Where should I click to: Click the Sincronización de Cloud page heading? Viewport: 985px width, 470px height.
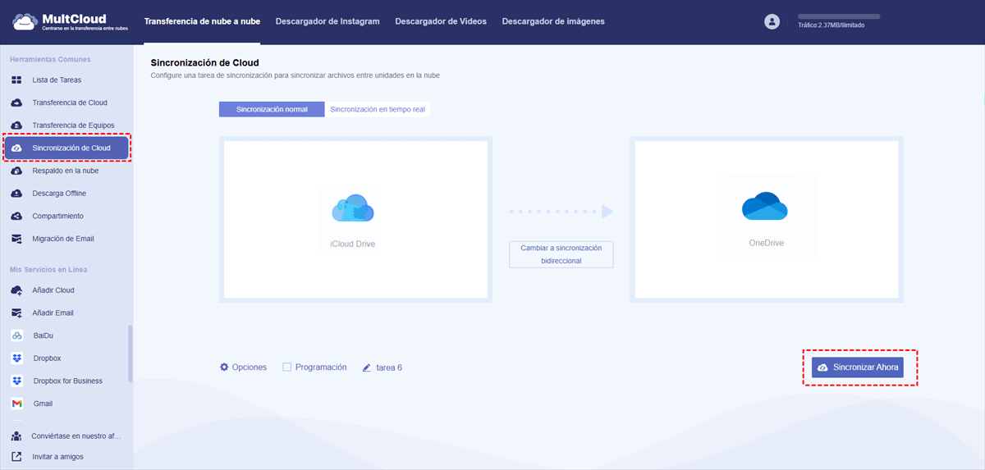coord(205,62)
